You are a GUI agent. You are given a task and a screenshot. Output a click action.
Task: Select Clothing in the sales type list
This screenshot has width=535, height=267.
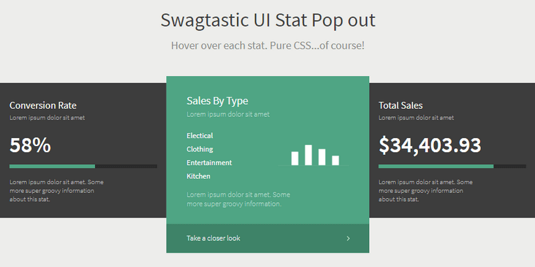[200, 150]
